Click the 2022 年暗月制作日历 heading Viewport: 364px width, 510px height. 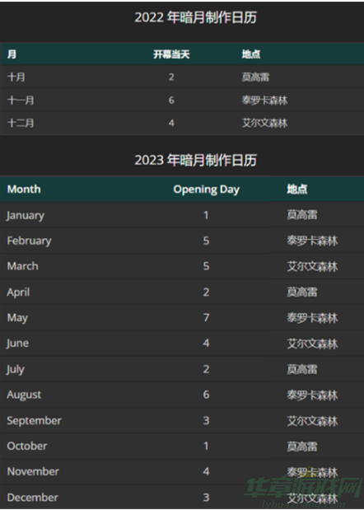point(196,17)
